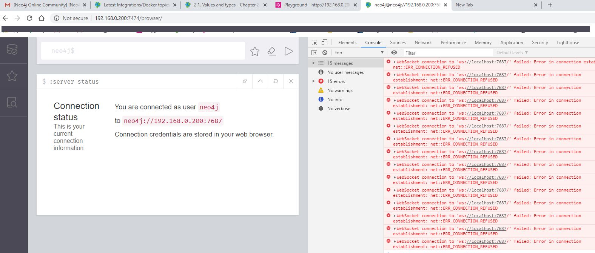Close the Playground browser tab
The height and width of the screenshot is (253, 595).
[x=355, y=5]
